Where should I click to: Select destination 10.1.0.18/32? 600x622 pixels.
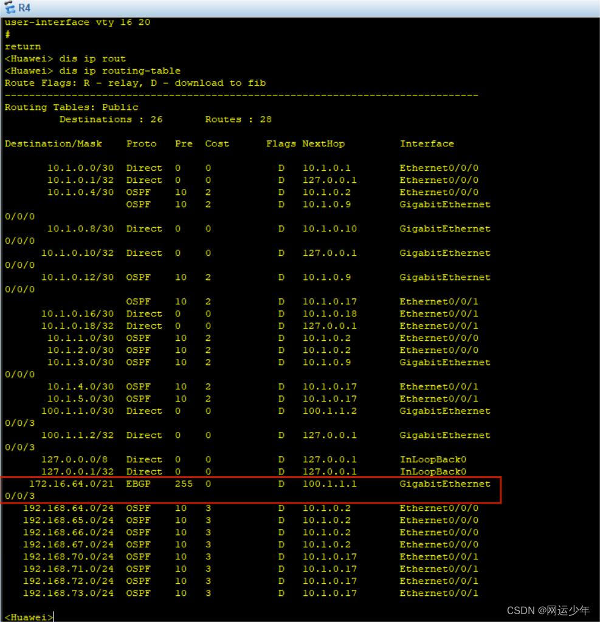coord(77,326)
